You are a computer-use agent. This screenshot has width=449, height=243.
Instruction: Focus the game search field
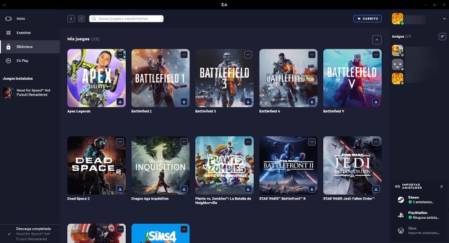(x=126, y=18)
